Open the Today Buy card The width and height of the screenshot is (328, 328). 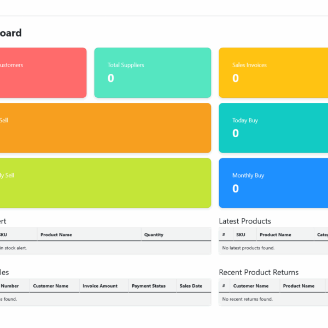273,128
